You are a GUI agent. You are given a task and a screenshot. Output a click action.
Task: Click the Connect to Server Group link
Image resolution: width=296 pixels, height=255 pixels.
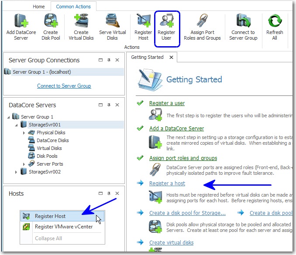click(x=64, y=86)
